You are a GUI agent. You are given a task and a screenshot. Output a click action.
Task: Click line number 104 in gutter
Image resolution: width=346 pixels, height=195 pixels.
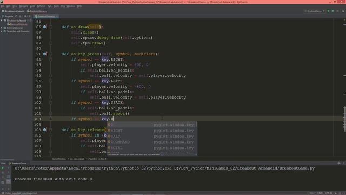point(37,124)
